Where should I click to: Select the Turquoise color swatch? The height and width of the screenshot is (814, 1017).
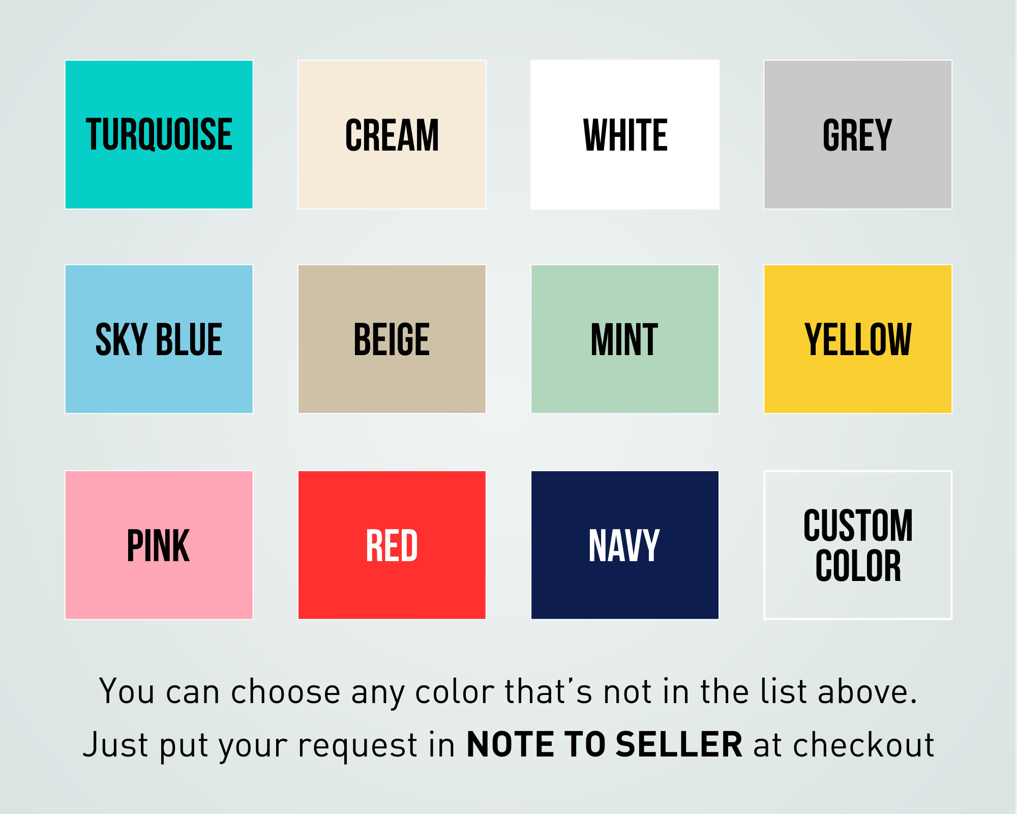point(159,134)
